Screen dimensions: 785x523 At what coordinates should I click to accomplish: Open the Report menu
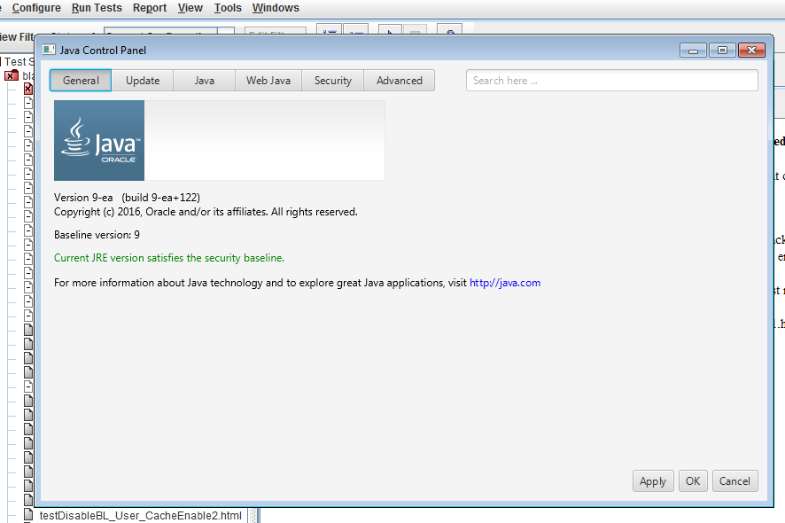coord(150,8)
